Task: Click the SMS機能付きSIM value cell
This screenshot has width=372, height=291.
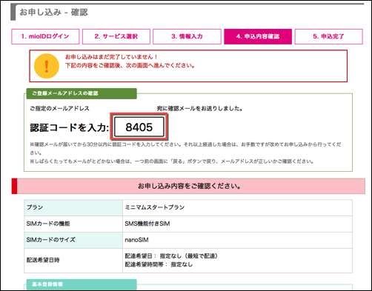Action: (237, 224)
